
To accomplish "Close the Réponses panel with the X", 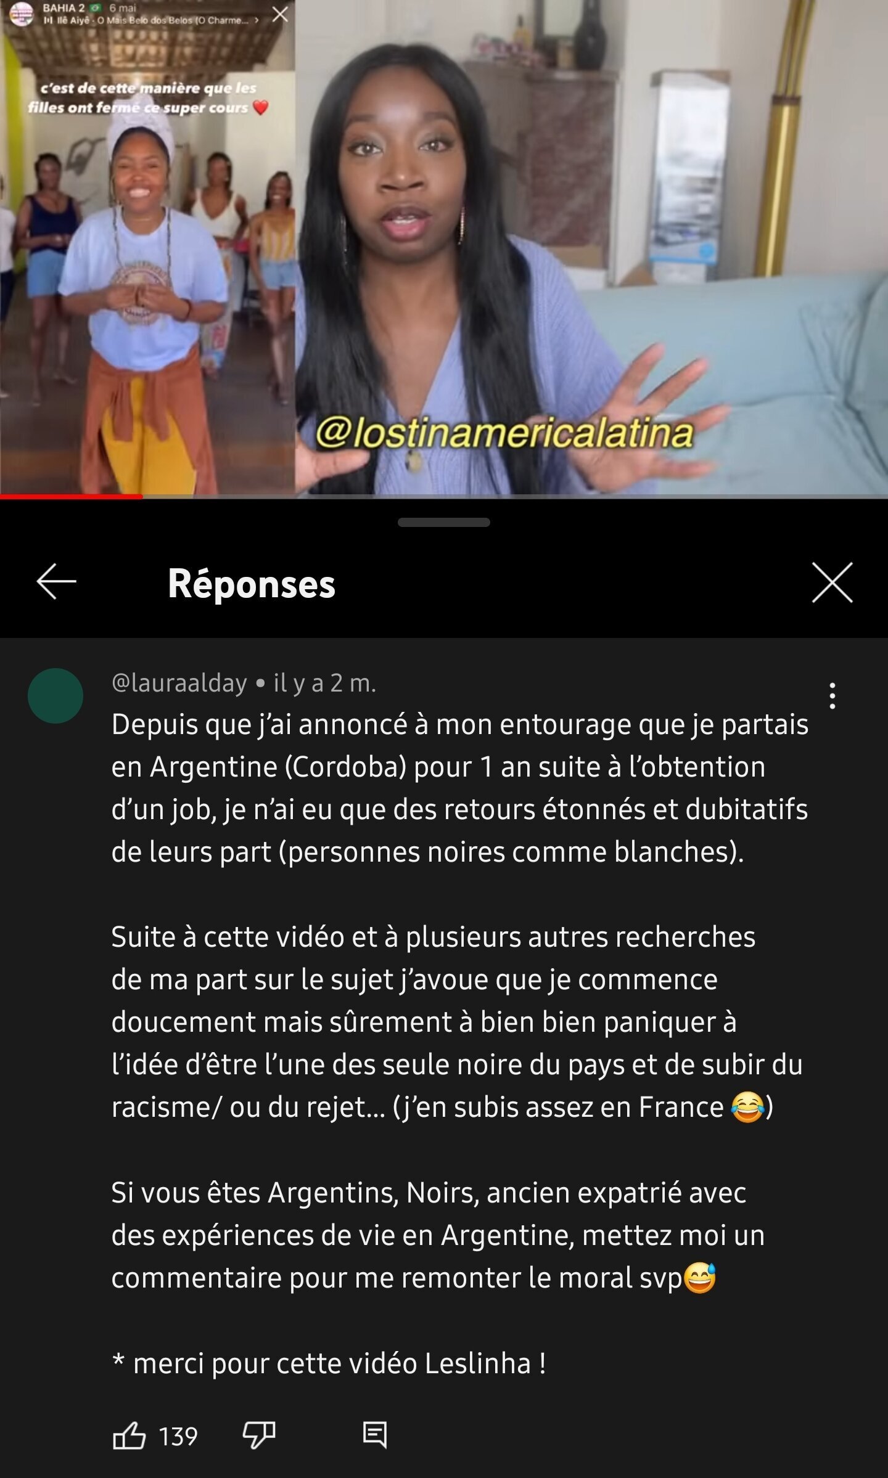I will pos(832,582).
